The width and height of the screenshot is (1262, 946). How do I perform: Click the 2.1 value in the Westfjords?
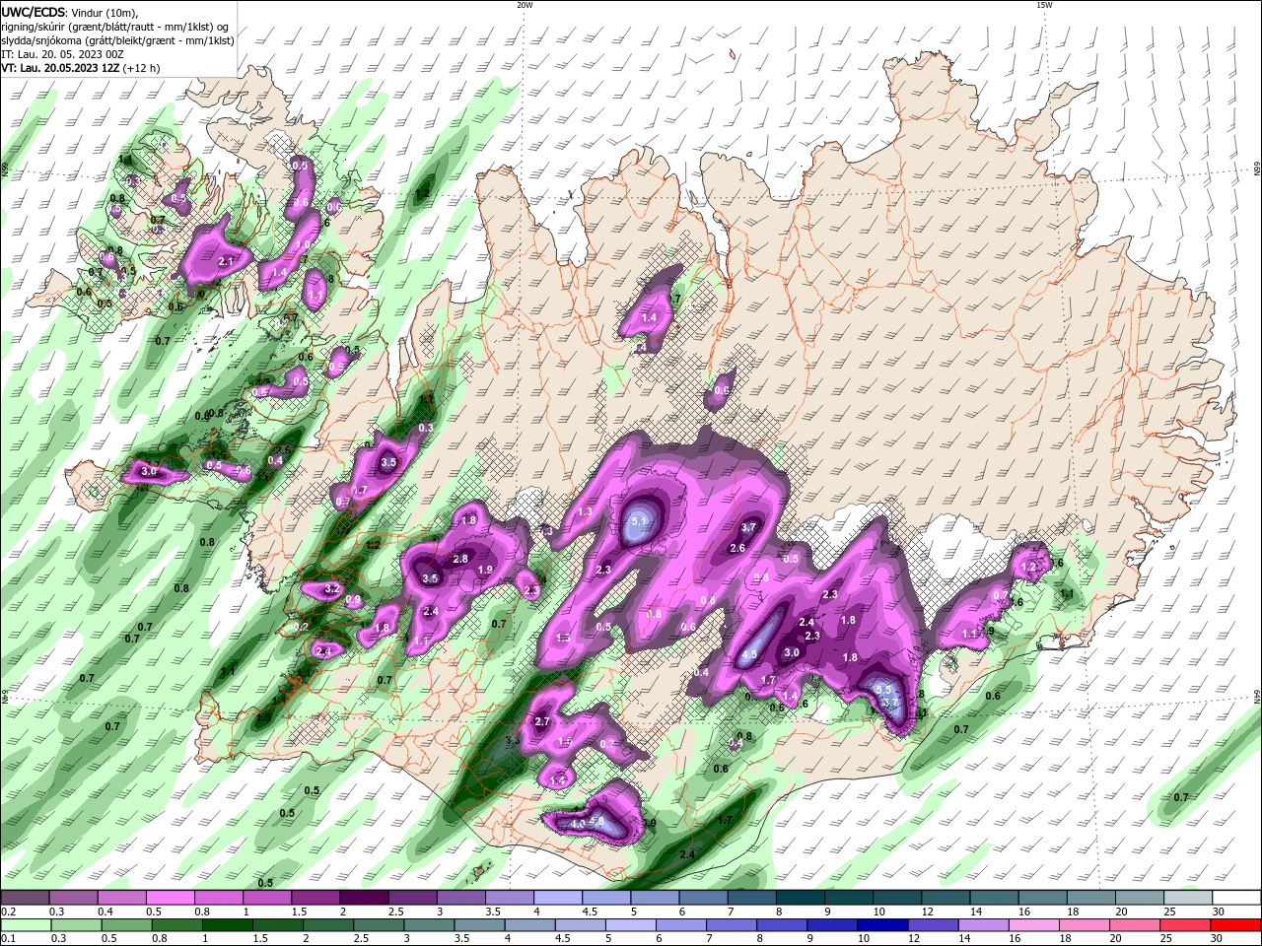[x=225, y=261]
